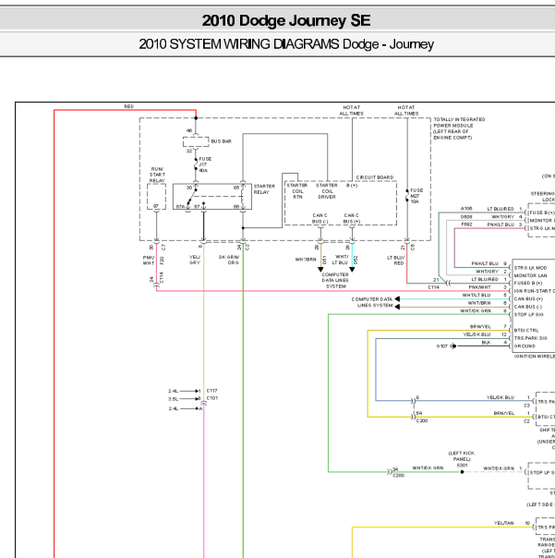Select the "3.5L" engine option label
This screenshot has width=555, height=558.
(x=174, y=399)
